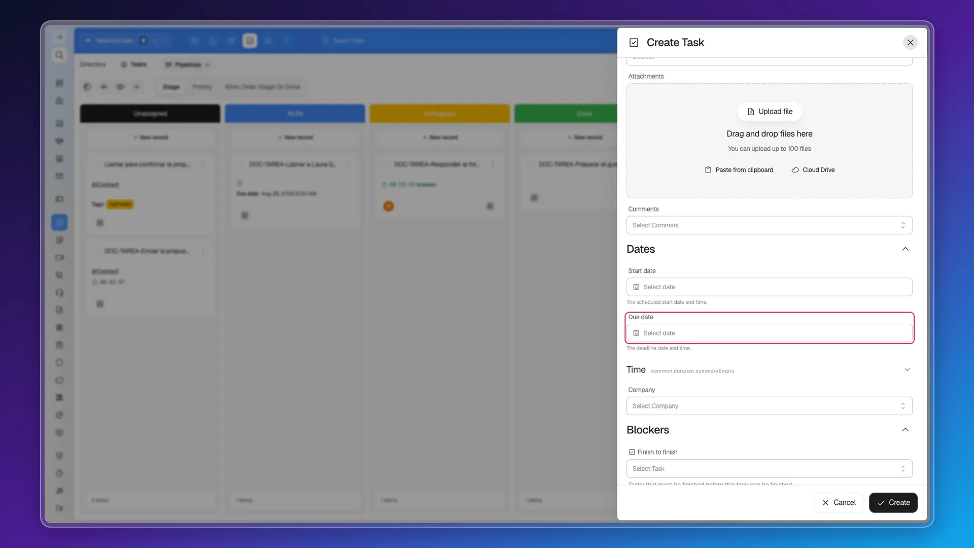Open the Start date picker field
The height and width of the screenshot is (548, 974).
(769, 287)
